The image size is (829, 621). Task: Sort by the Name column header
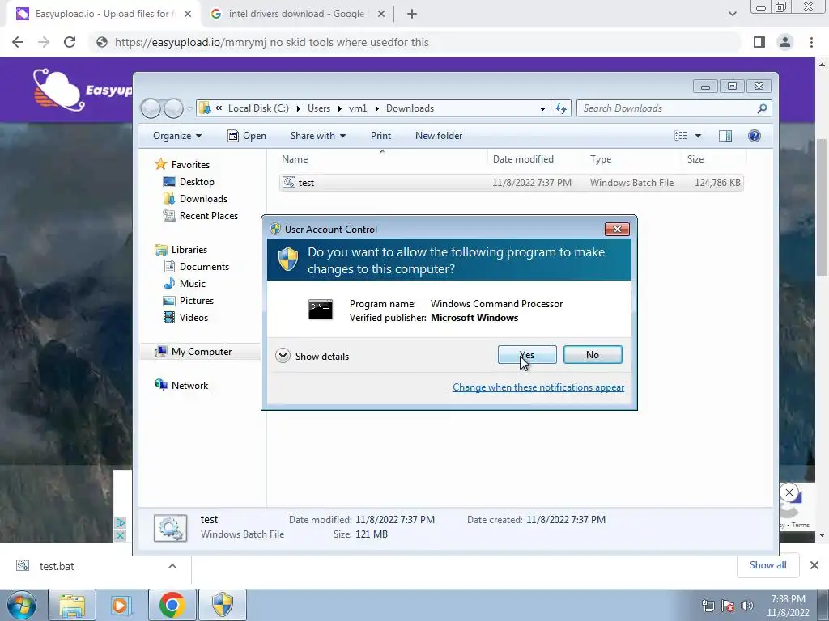pos(382,159)
